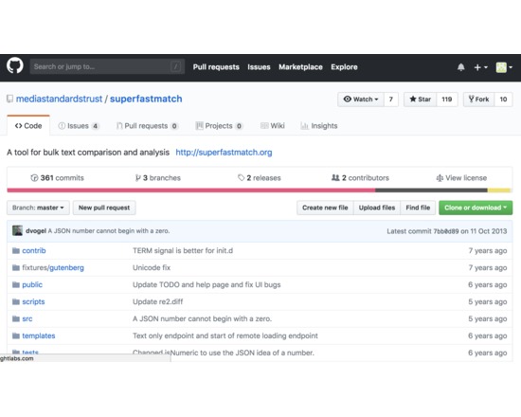Viewport: 521px width, 417px height.
Task: Switch to the Wiki tab
Action: [273, 126]
